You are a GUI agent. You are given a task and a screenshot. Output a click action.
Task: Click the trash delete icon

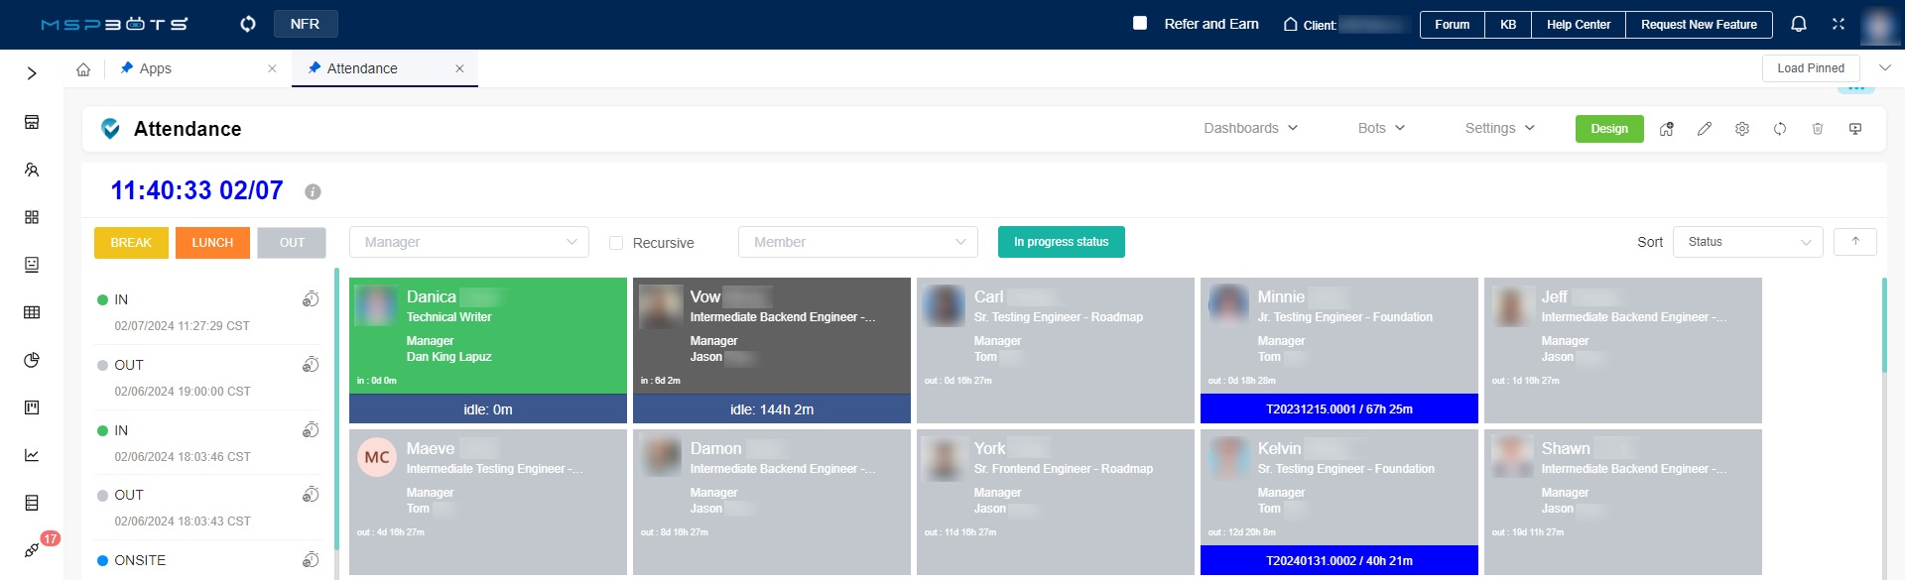[1817, 129]
